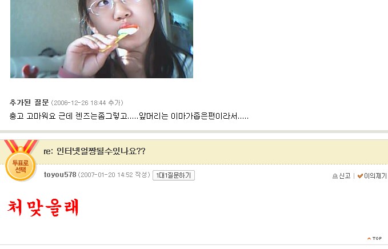Click the 투표로 선택 gold medal badge

pyautogui.click(x=21, y=166)
